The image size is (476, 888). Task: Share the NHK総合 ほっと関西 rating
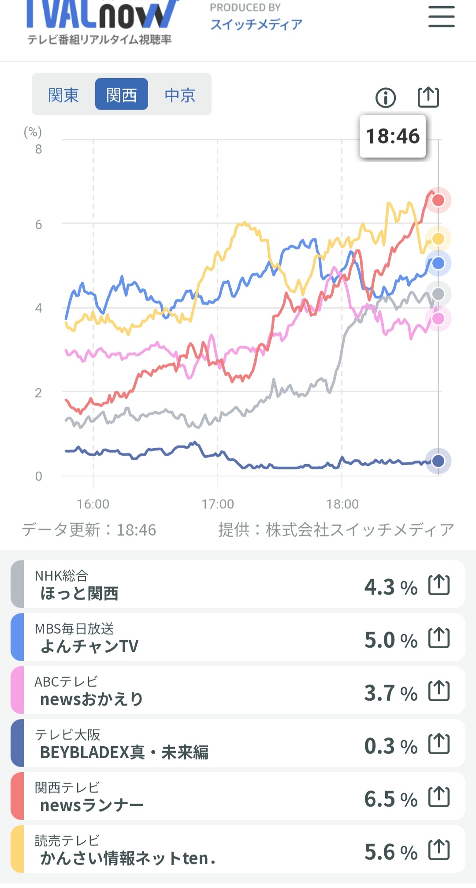tap(439, 585)
